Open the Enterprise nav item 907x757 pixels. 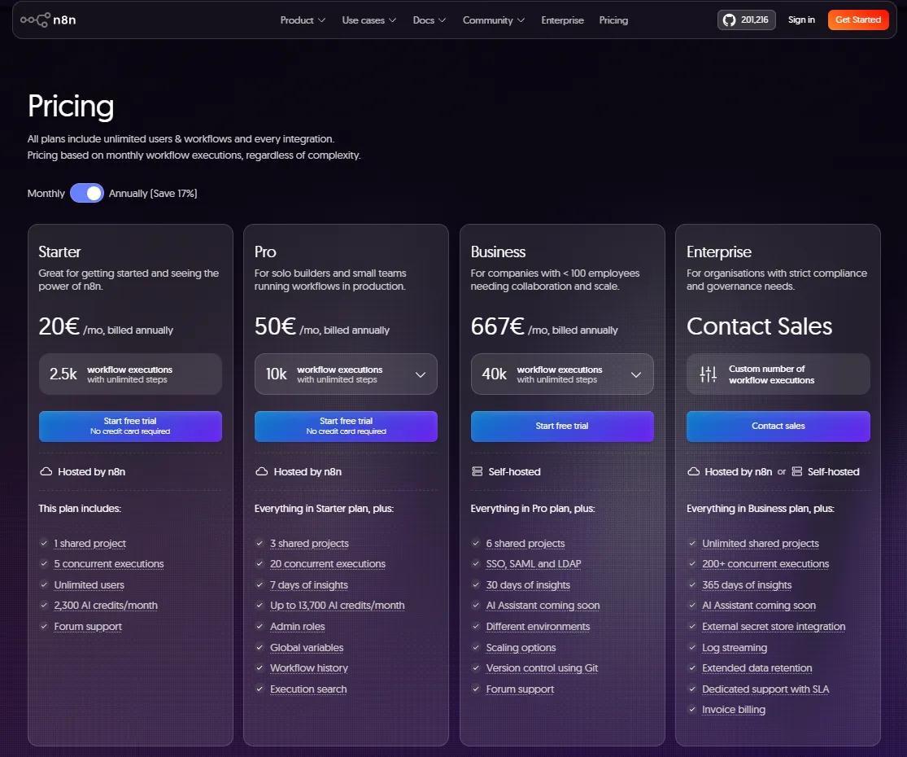(x=562, y=20)
